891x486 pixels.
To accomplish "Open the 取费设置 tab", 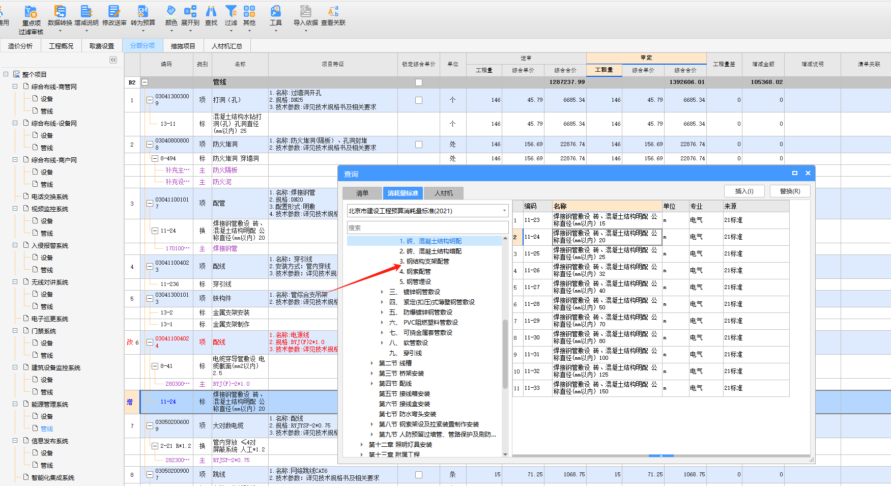I will [x=102, y=46].
